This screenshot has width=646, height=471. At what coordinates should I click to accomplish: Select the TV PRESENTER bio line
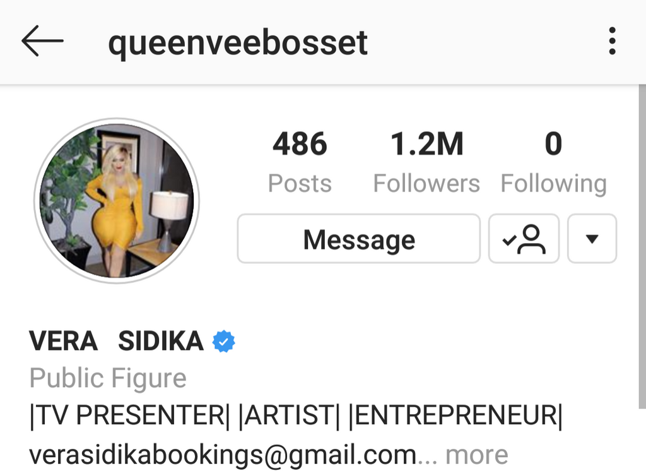(x=296, y=415)
